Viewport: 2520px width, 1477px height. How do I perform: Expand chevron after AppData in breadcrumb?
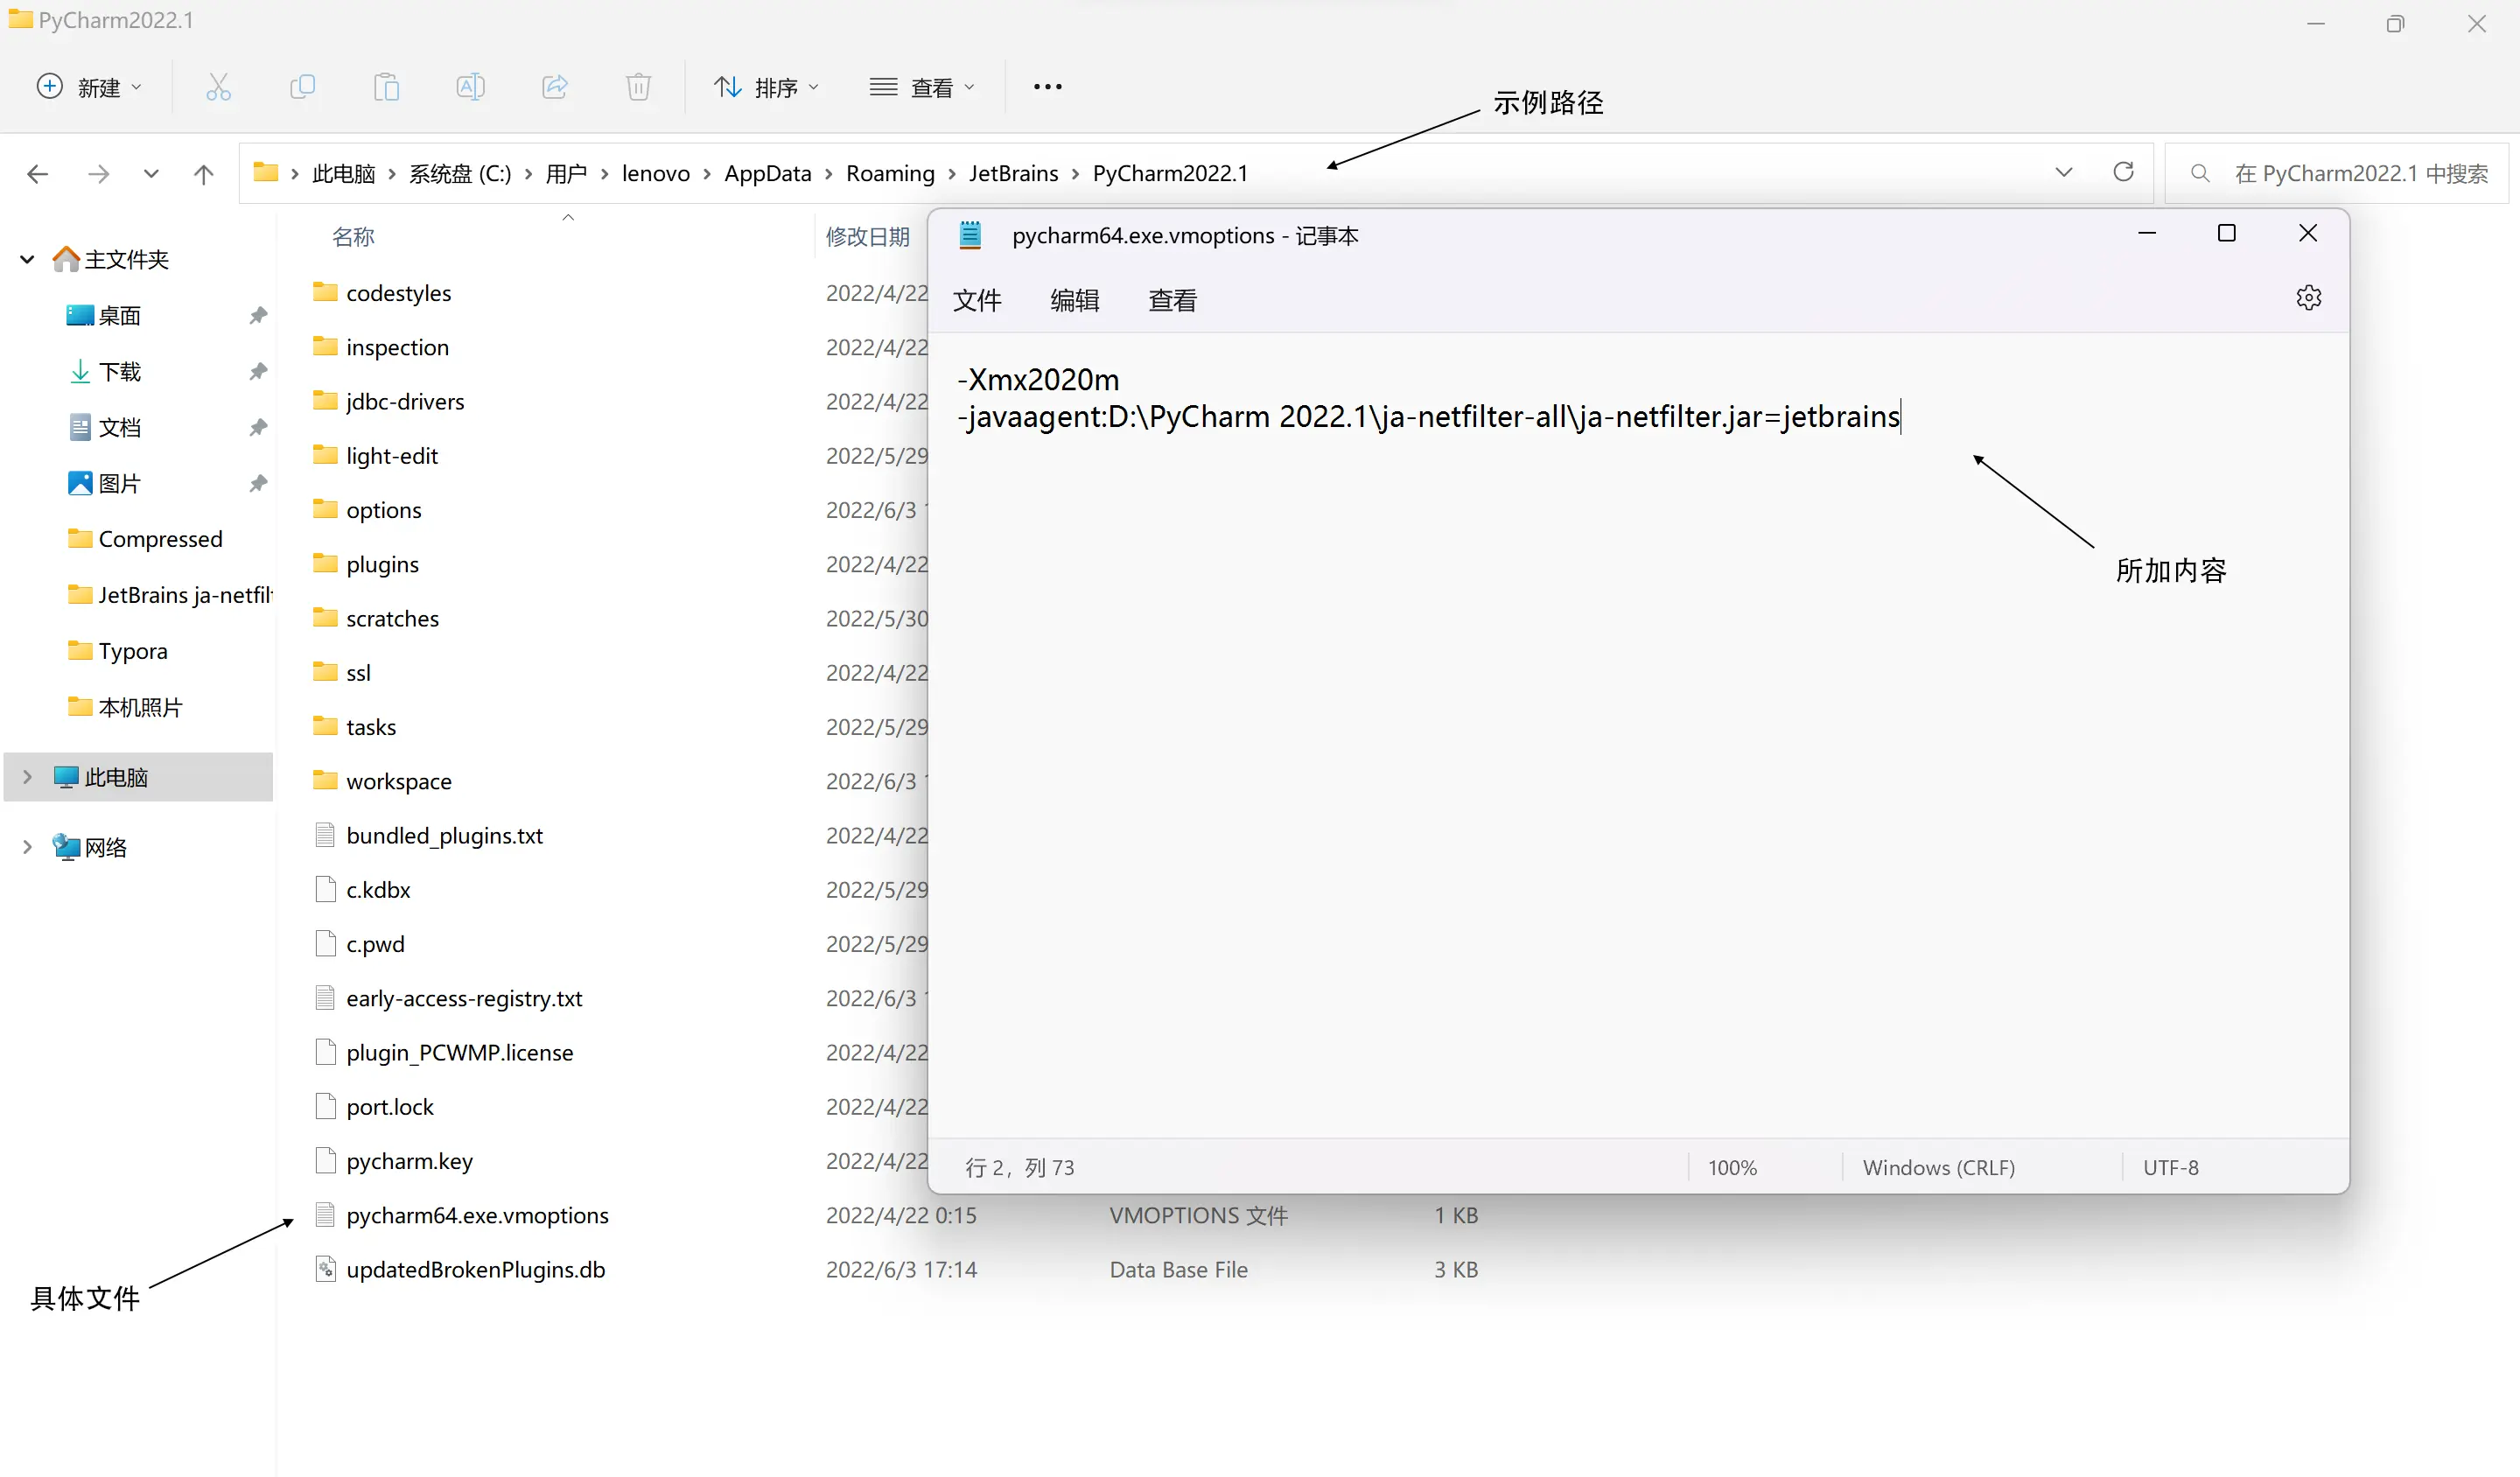pyautogui.click(x=828, y=174)
